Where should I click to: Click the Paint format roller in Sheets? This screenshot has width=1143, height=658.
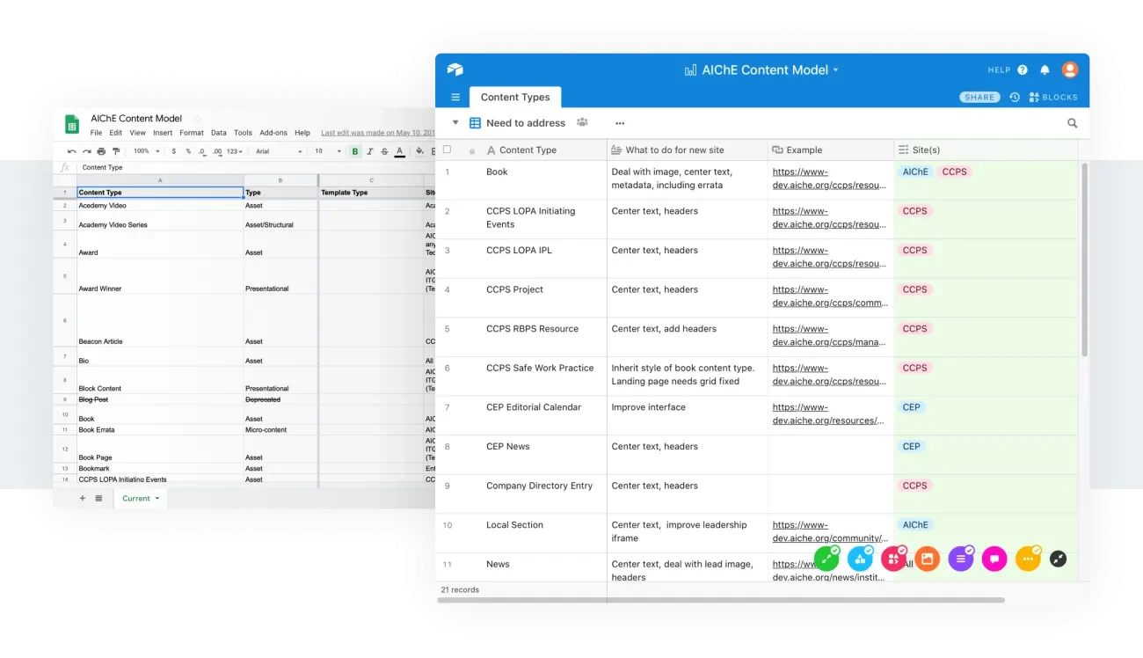(115, 151)
